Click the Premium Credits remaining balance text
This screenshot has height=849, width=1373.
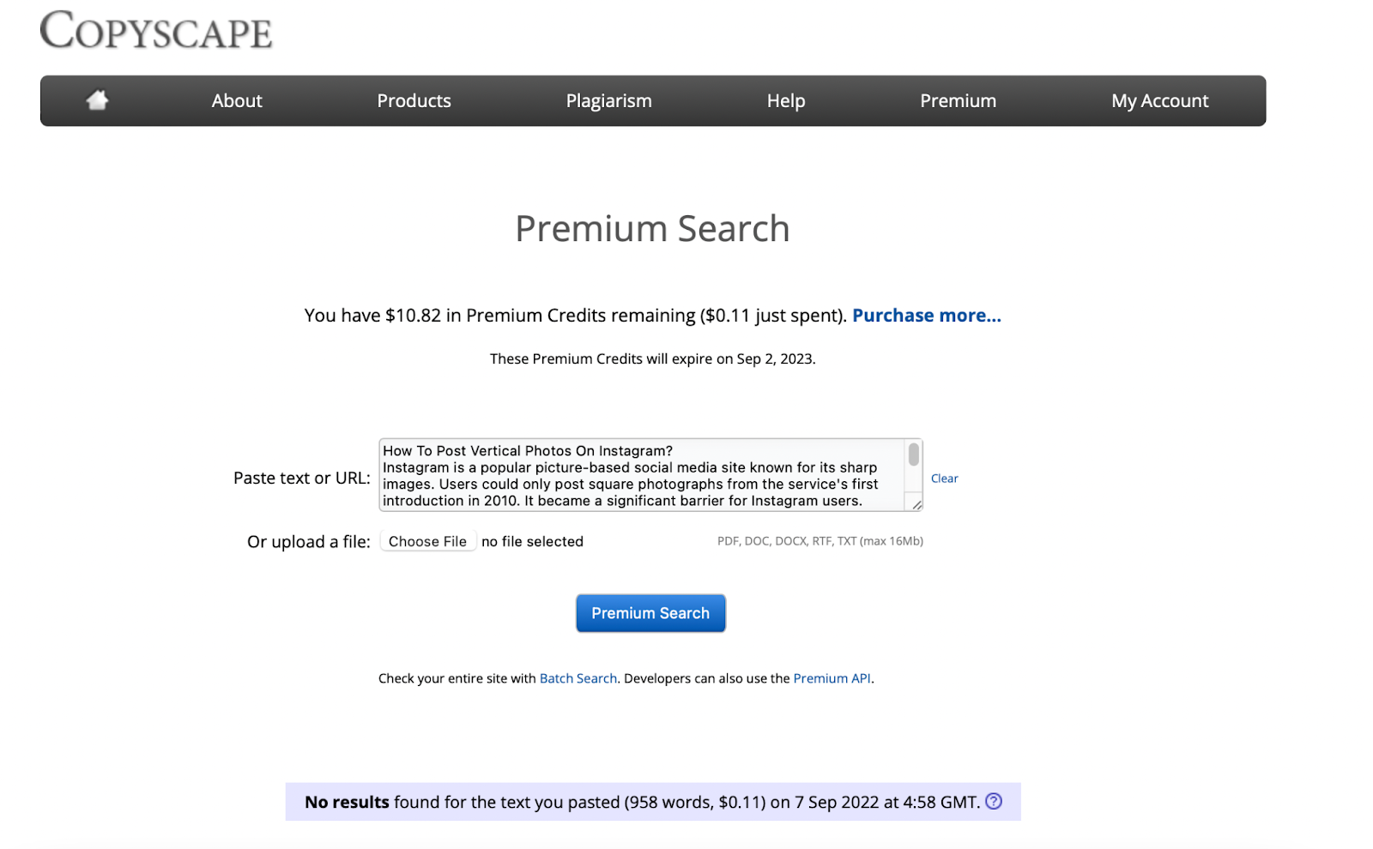pyautogui.click(x=576, y=316)
